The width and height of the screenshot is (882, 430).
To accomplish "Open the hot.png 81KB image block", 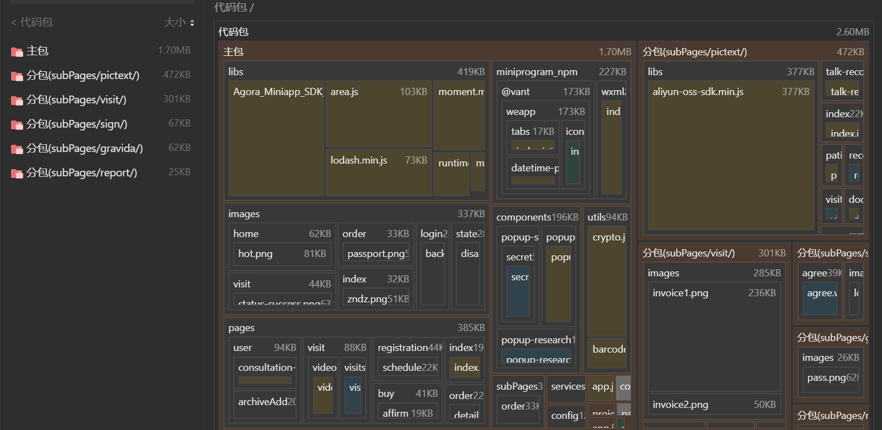I will (282, 254).
